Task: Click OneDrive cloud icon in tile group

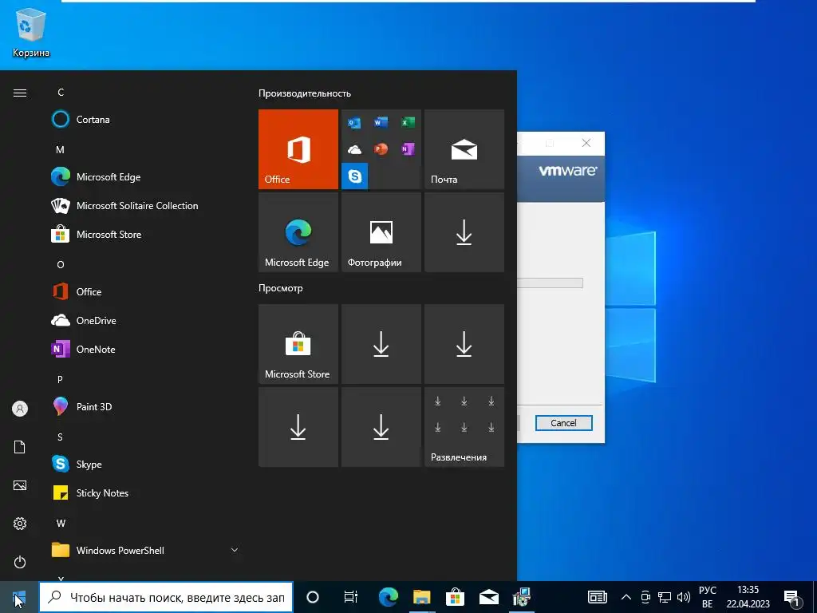Action: click(x=354, y=149)
